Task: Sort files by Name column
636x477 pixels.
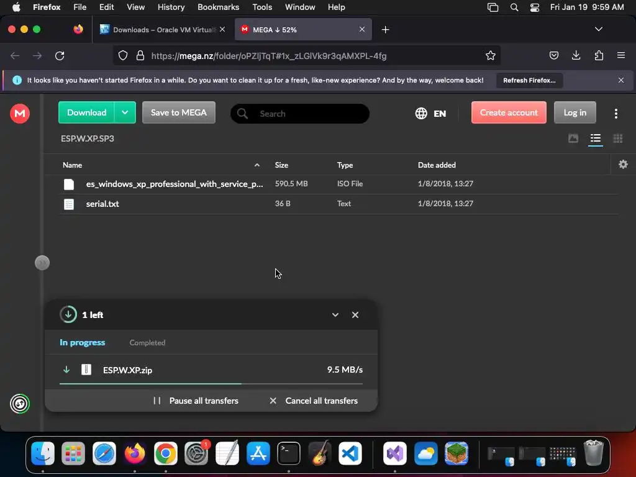Action: [72, 165]
